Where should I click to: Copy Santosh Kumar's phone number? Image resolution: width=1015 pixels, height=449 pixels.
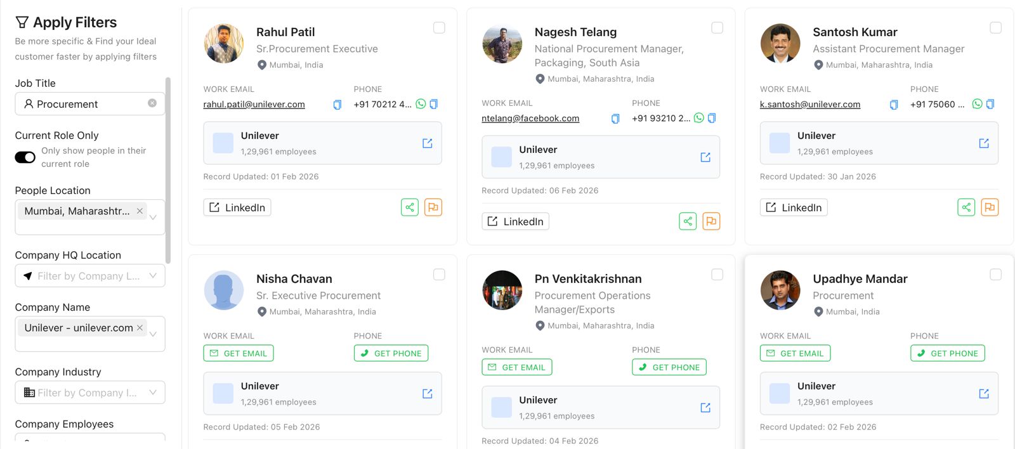990,104
